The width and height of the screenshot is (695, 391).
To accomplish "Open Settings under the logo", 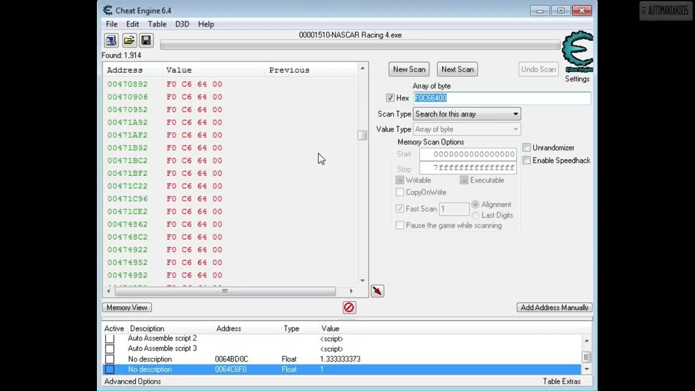I will [x=577, y=79].
